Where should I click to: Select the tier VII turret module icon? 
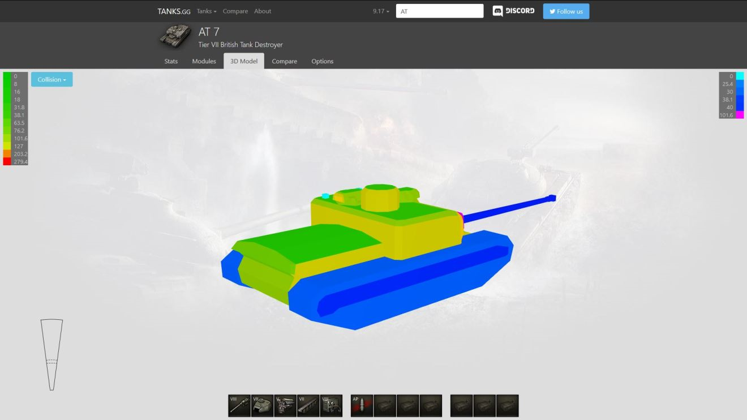pos(262,406)
